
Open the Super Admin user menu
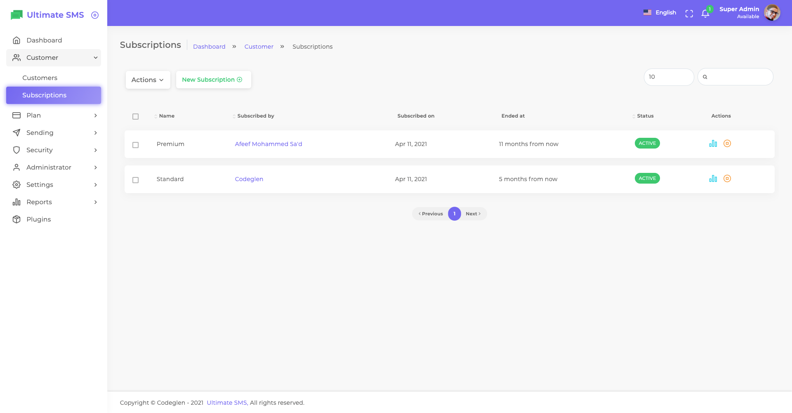pos(750,13)
